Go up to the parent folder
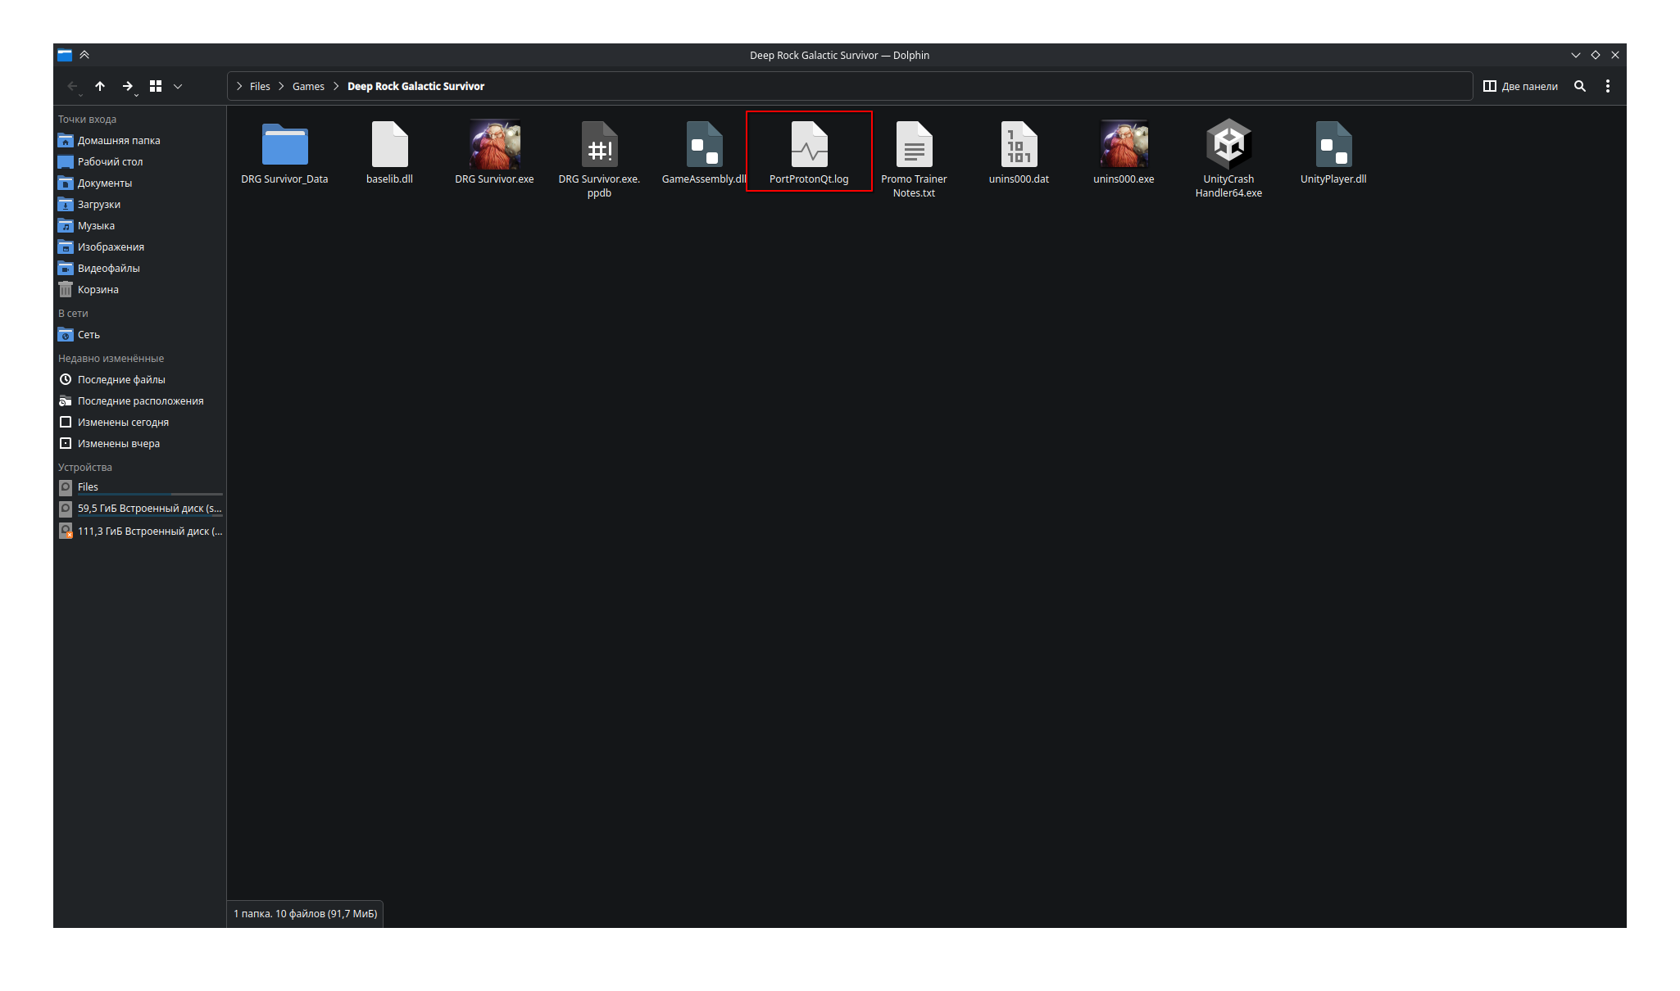 point(100,86)
